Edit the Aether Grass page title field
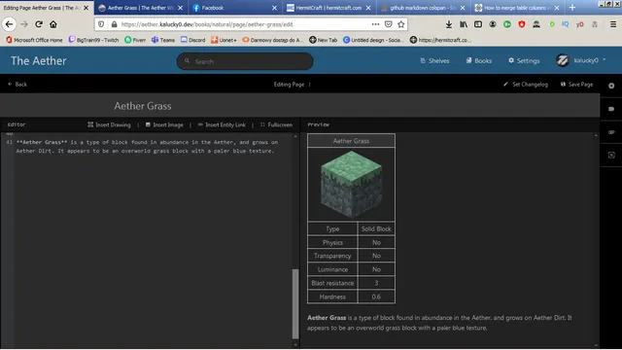 tap(300, 106)
